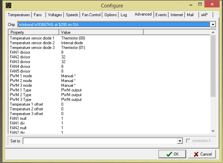
Task: Select the Fan Control tab
Action: coord(91,15)
